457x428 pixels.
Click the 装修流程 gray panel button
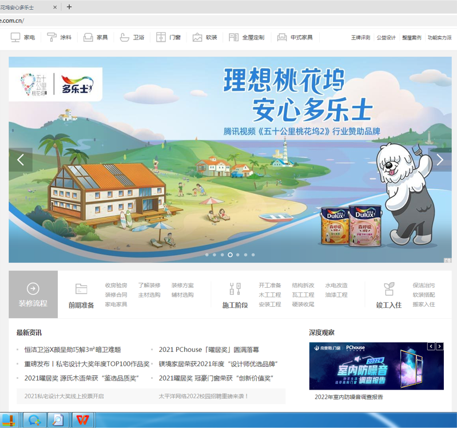click(x=33, y=295)
